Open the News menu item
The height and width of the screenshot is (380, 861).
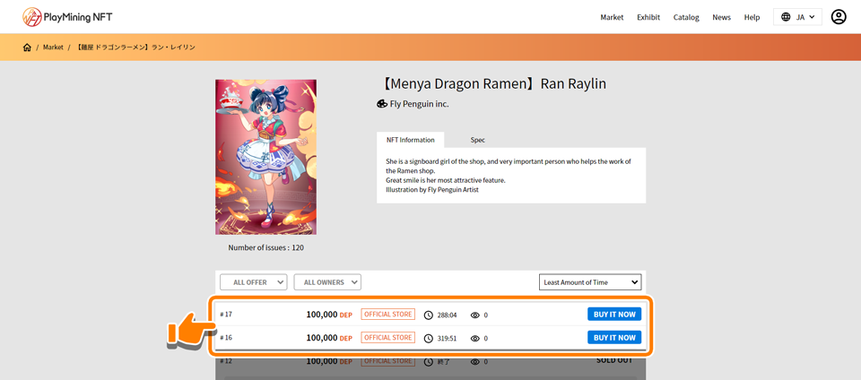[x=721, y=17]
